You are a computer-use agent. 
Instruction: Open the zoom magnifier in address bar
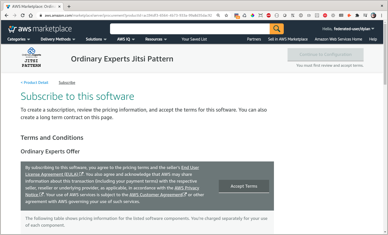coord(218,15)
